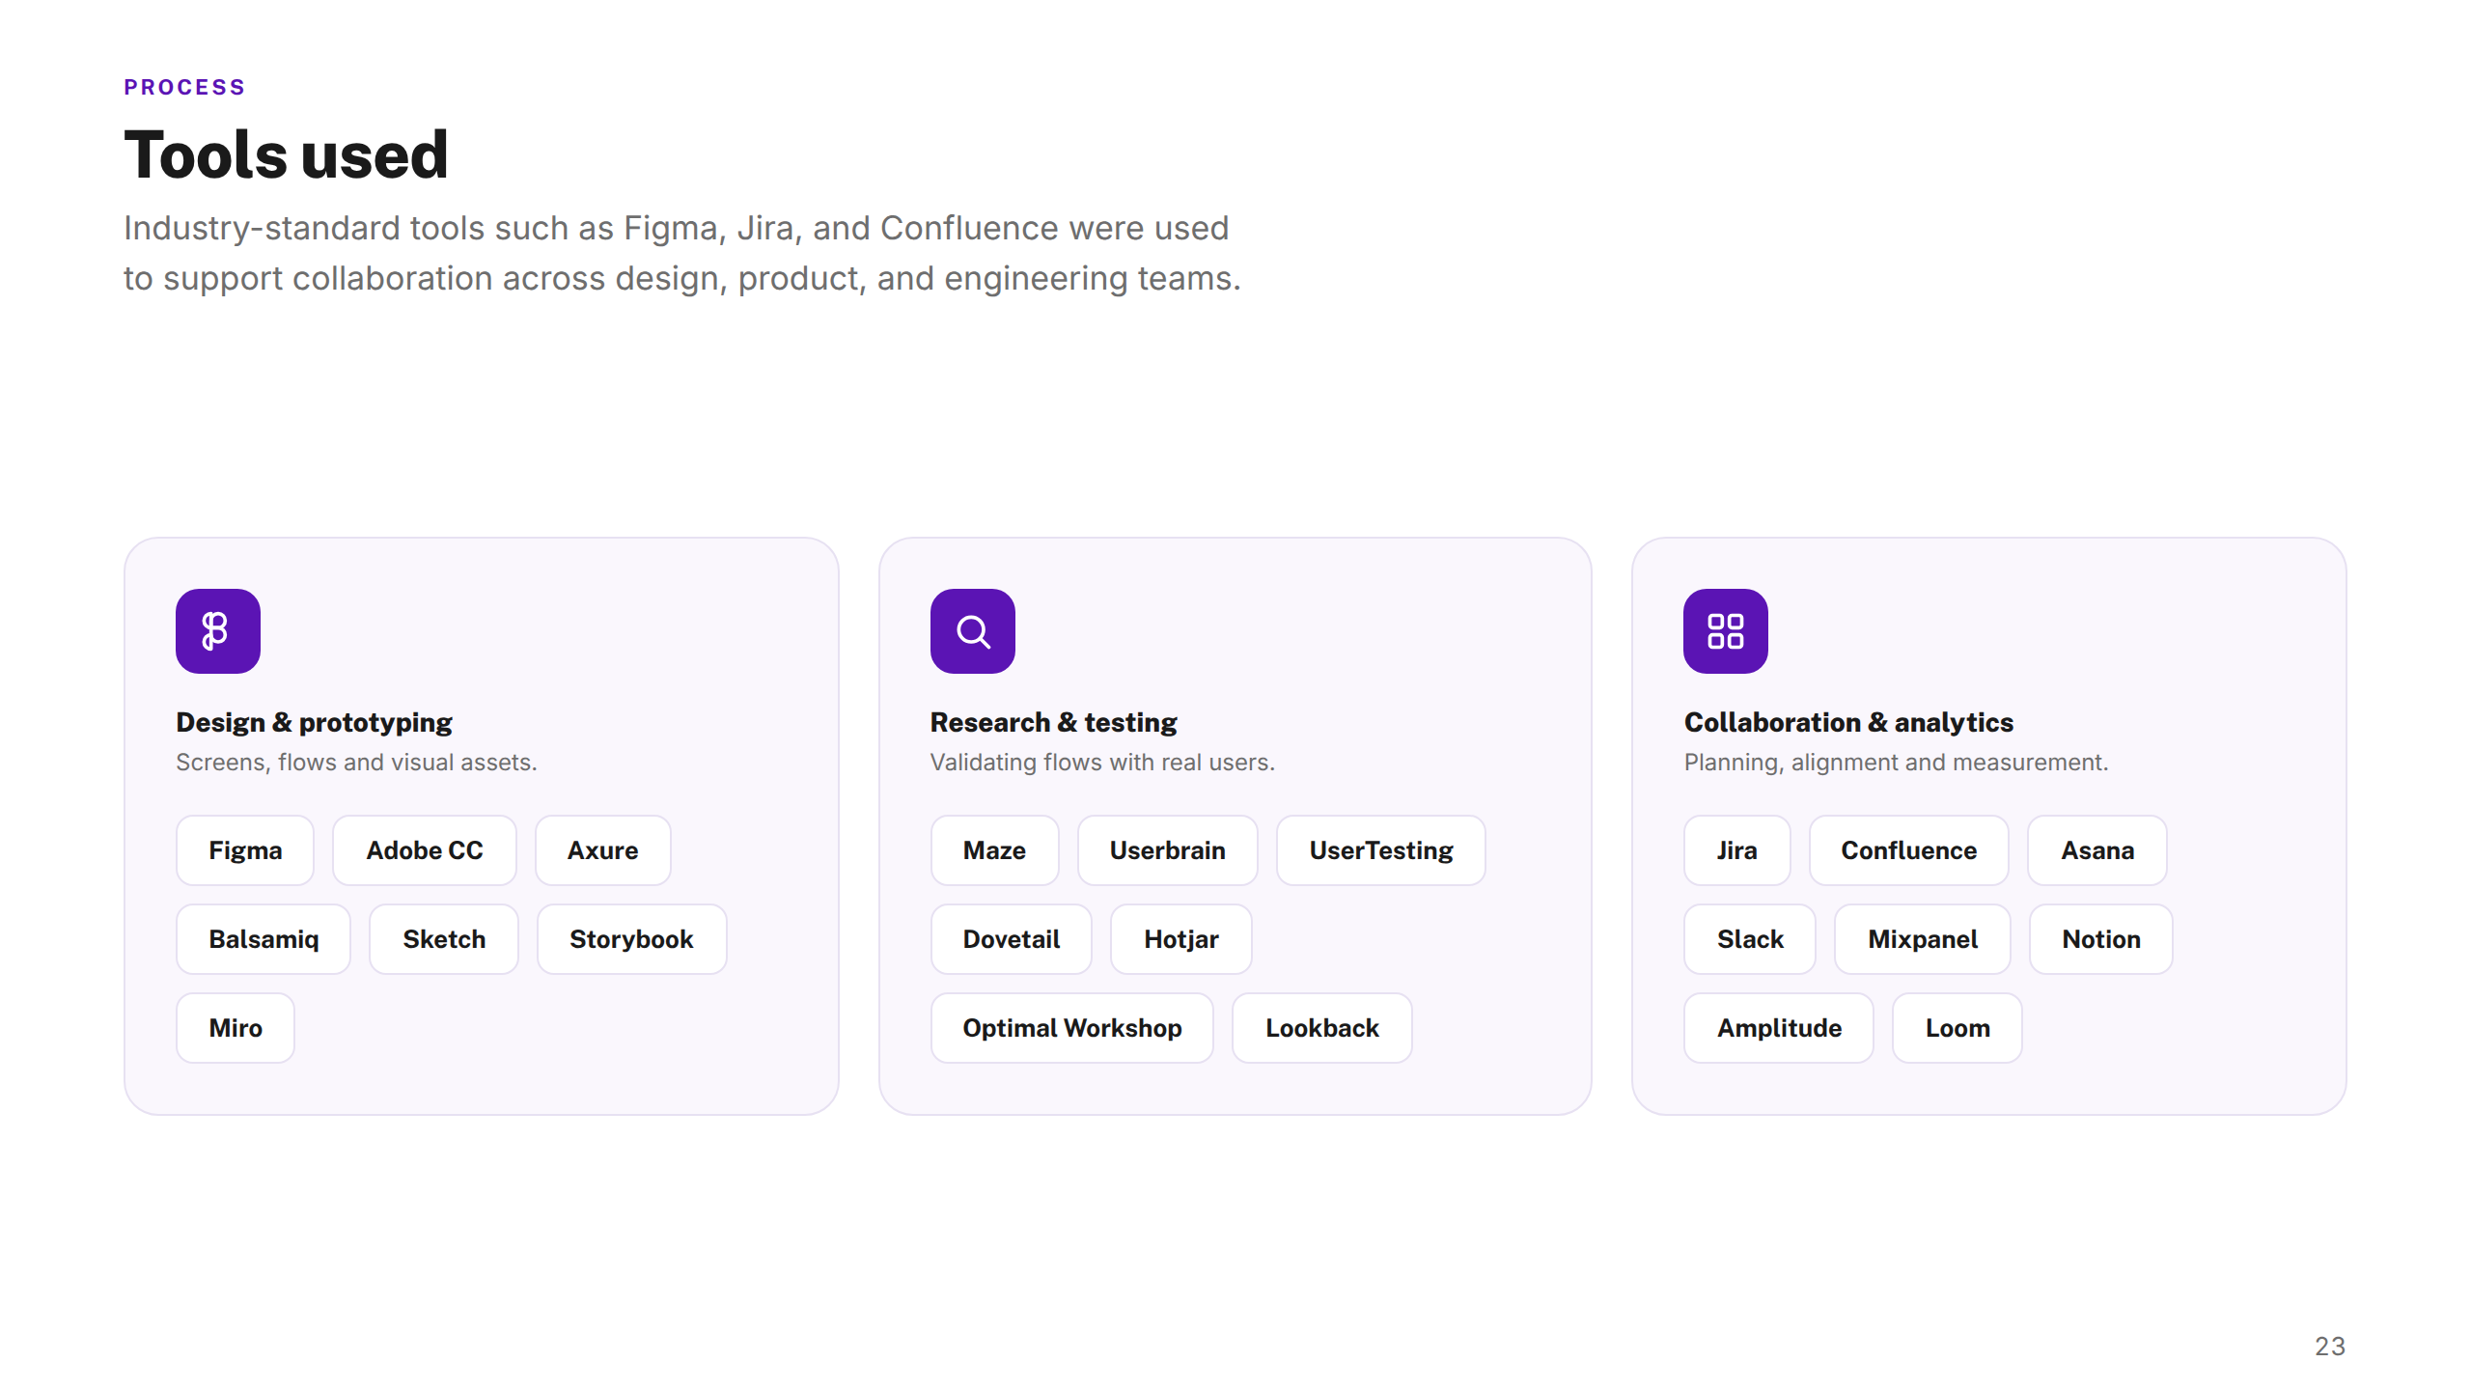Select the Loom chip

click(x=1957, y=1028)
